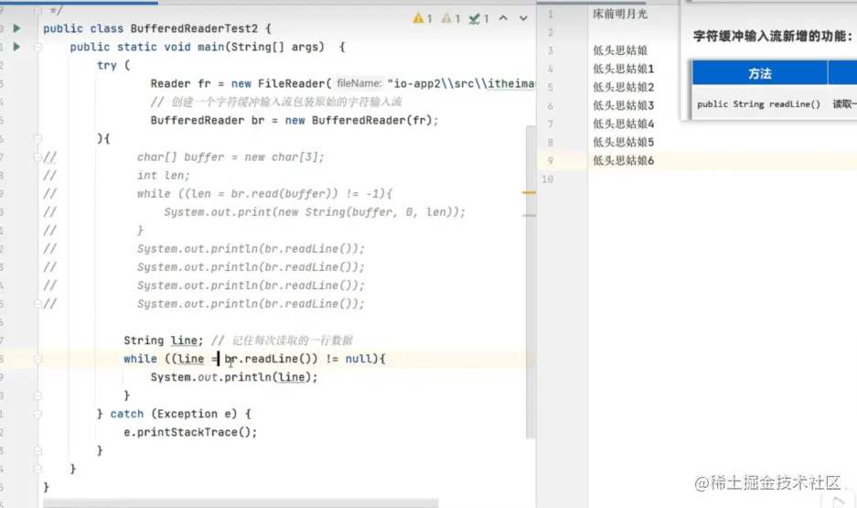Click 'public String readLine()' table cell

[x=758, y=104]
